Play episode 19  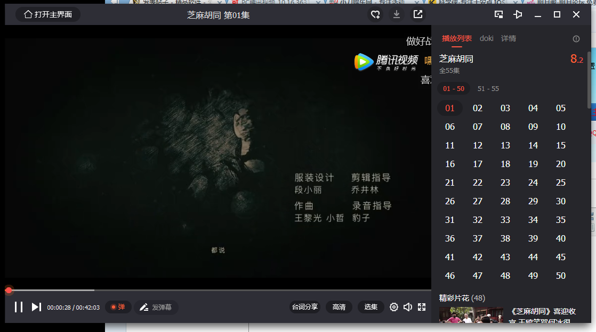point(533,164)
